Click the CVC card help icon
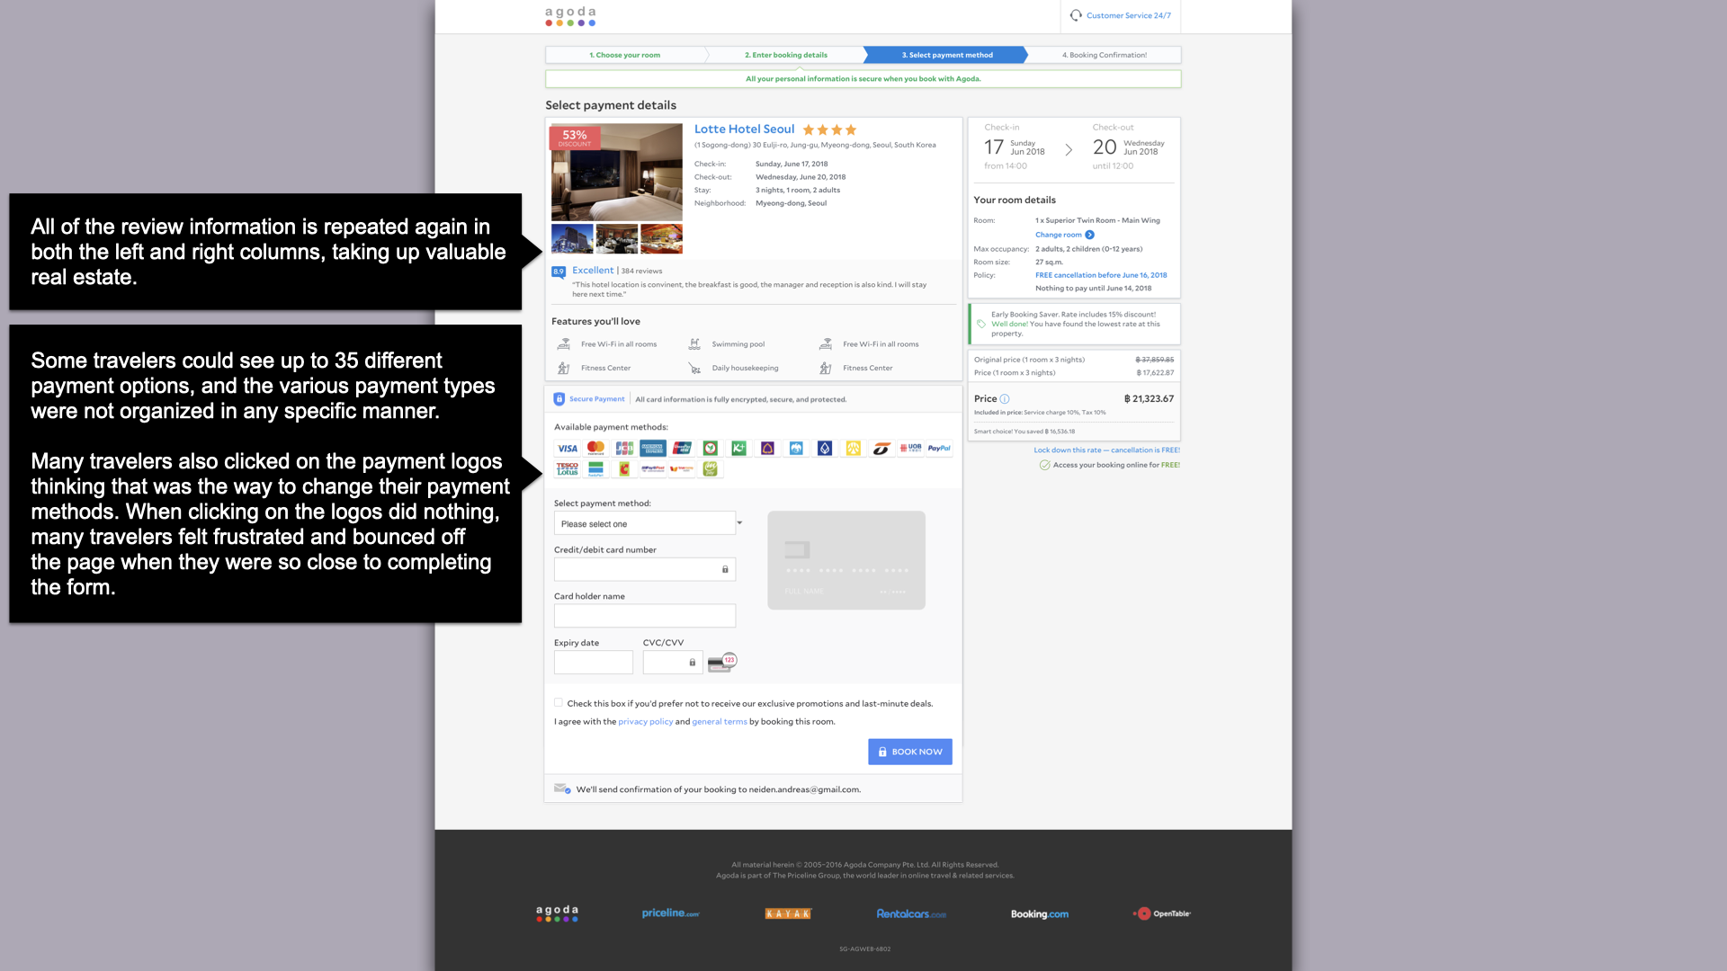Image resolution: width=1727 pixels, height=971 pixels. click(722, 663)
